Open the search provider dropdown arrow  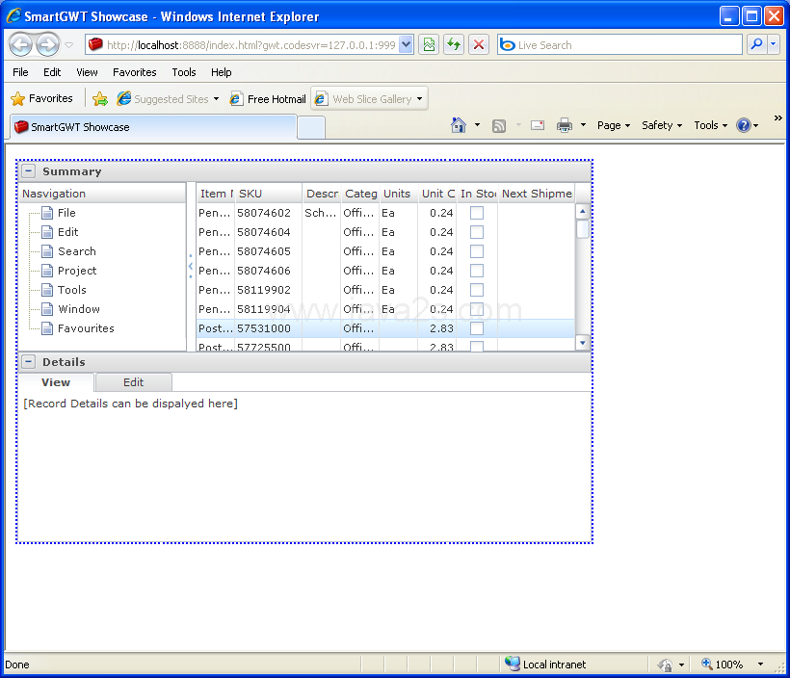click(x=774, y=45)
